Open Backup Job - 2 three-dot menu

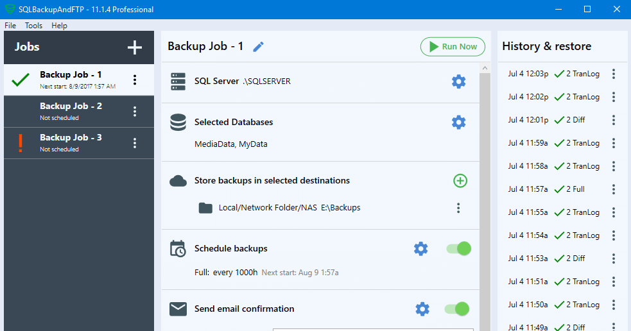click(x=135, y=112)
